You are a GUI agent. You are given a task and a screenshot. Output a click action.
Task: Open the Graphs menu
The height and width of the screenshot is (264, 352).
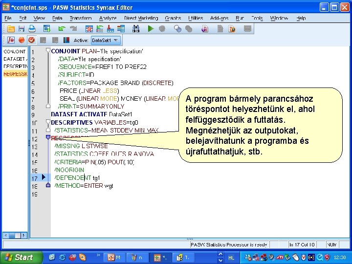point(173,18)
